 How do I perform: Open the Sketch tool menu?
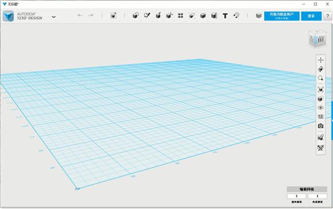tap(147, 15)
